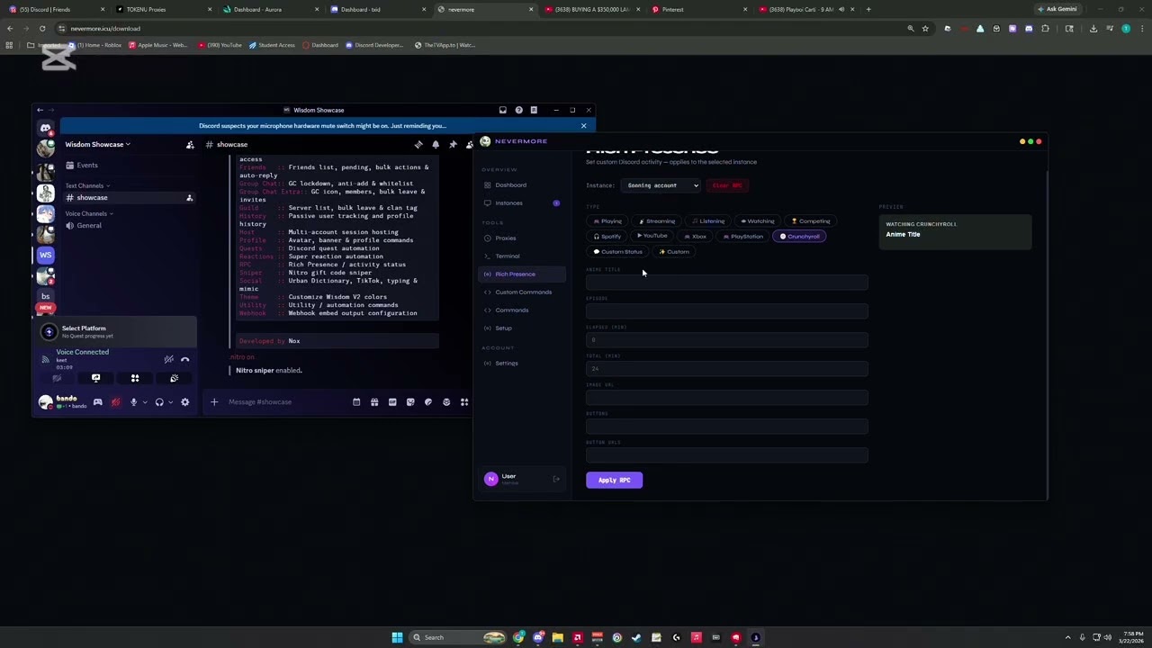Expand the Wisdom Showcase server dropdown
The image size is (1152, 648).
(x=97, y=145)
